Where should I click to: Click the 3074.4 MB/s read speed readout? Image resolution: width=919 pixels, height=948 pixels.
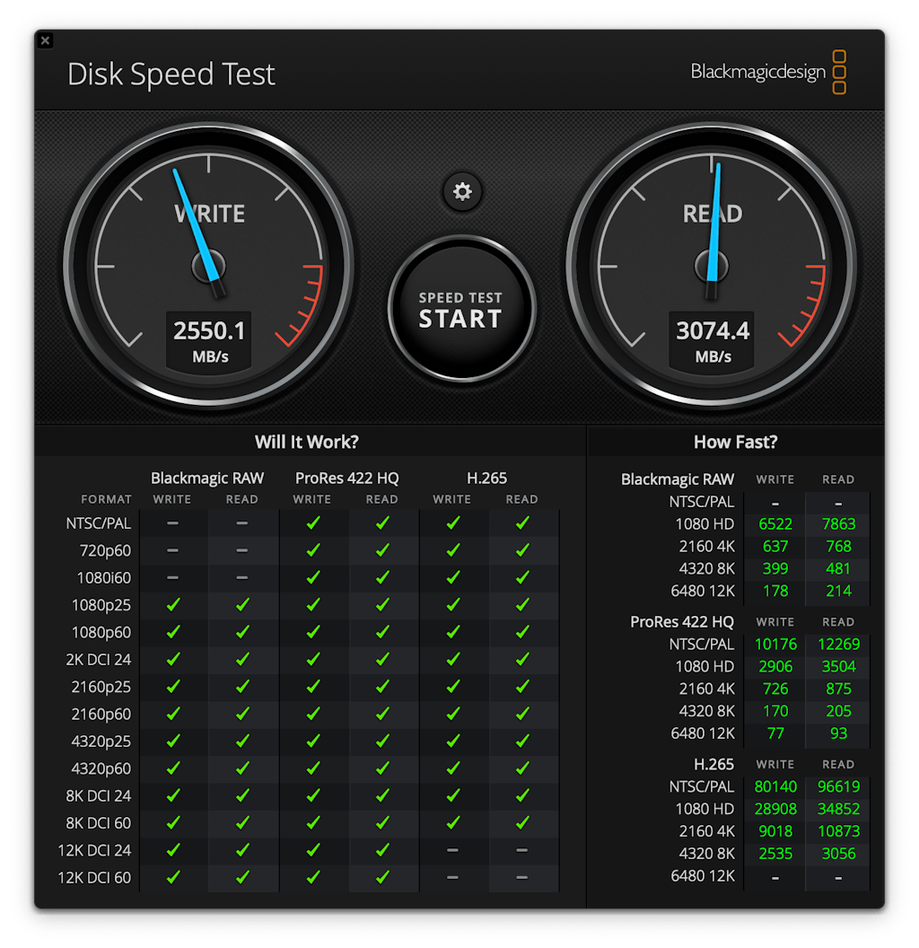713,340
